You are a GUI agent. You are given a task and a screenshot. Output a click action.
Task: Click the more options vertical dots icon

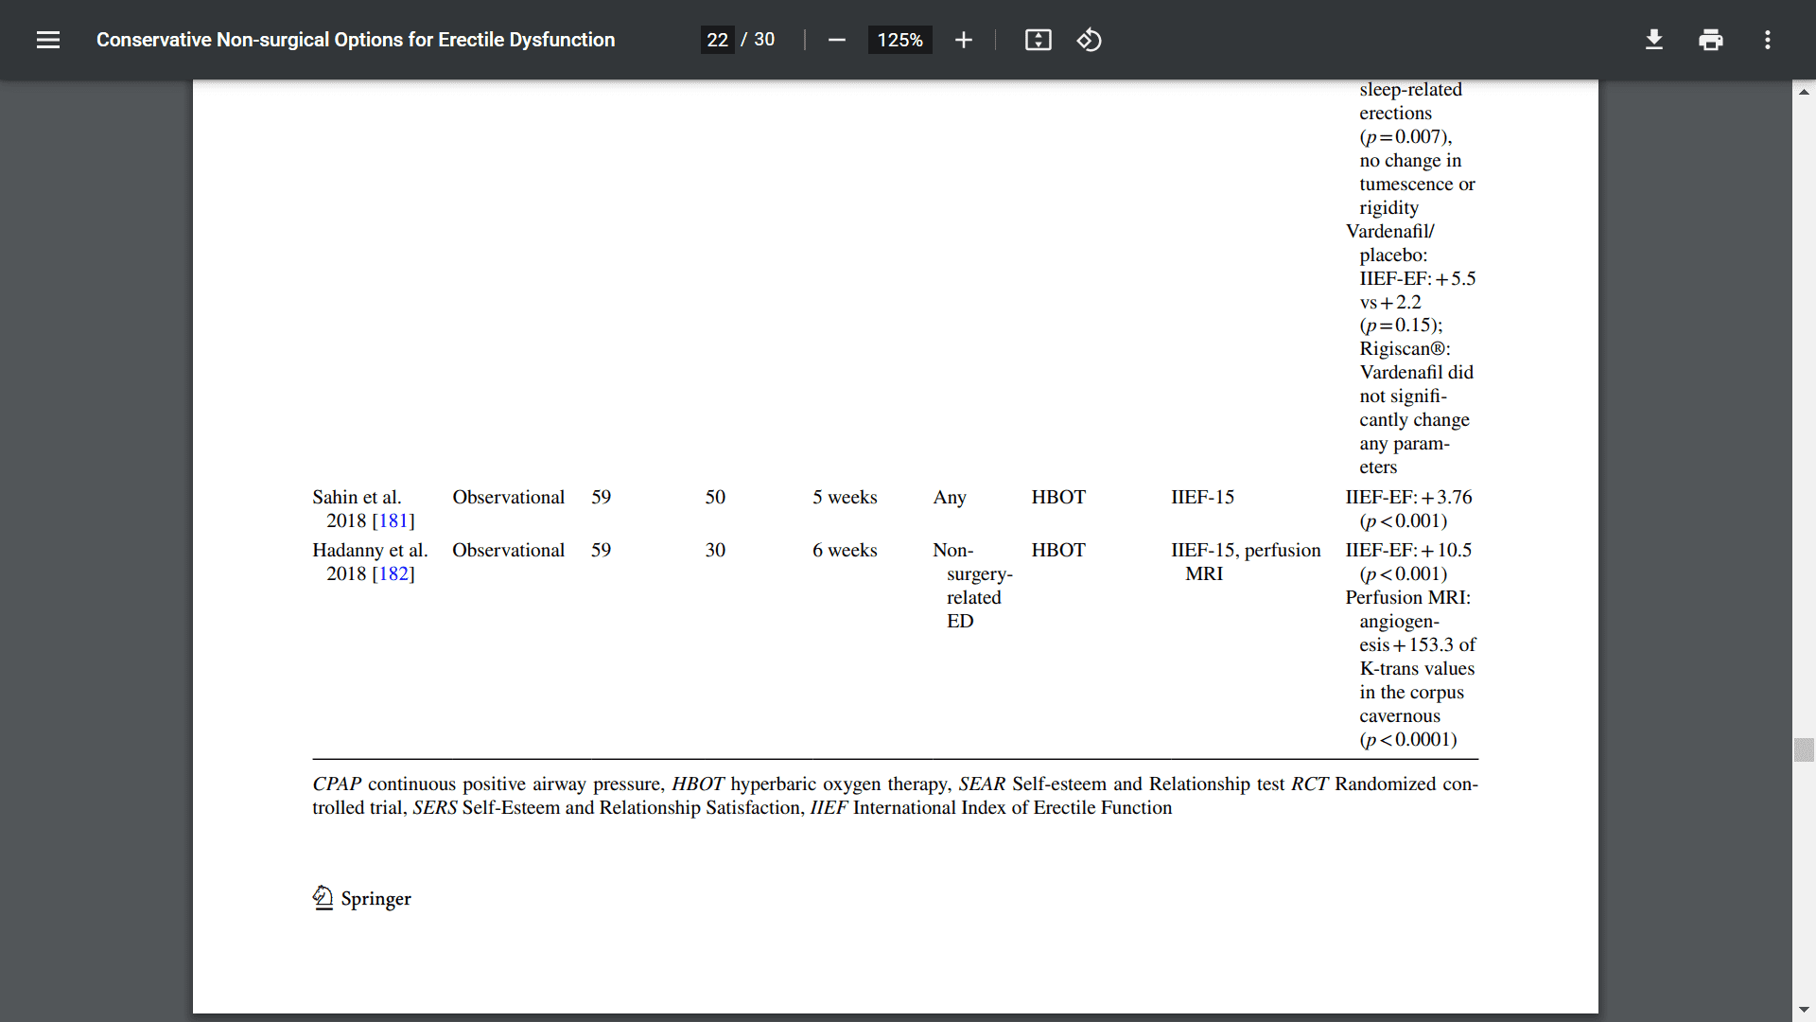[x=1768, y=40]
